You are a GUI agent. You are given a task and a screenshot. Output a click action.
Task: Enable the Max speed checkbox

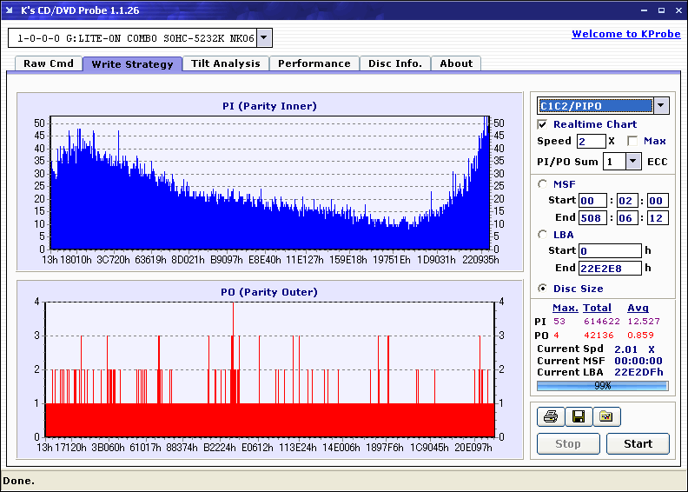tap(632, 141)
